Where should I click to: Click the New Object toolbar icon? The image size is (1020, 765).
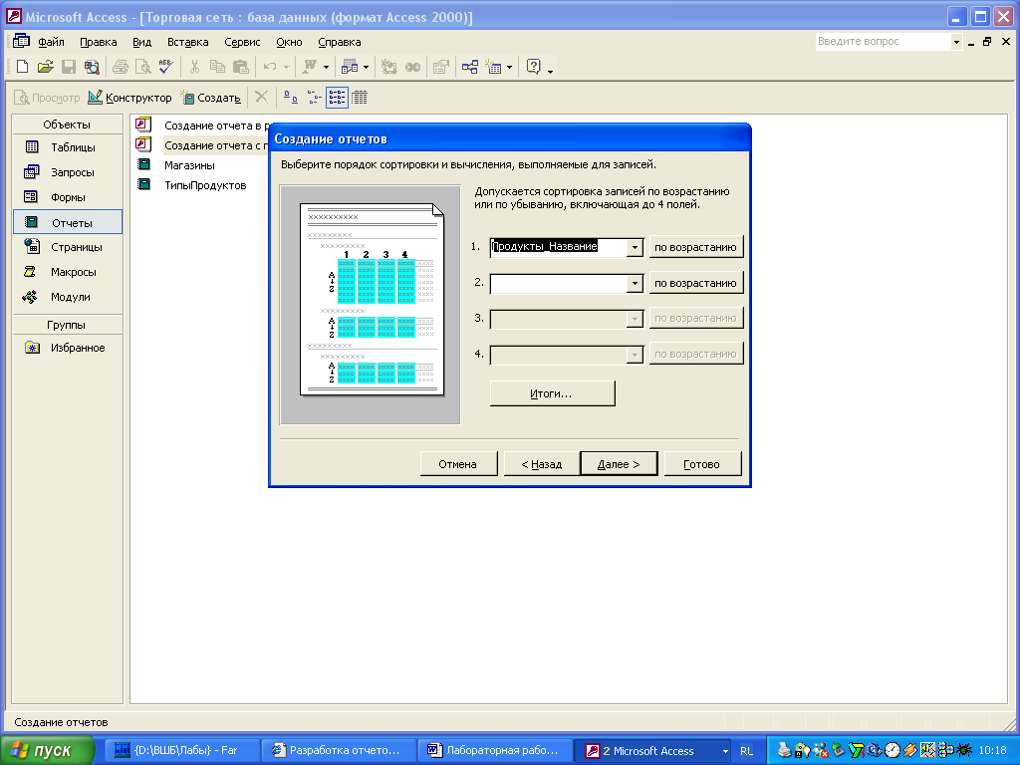coord(494,67)
